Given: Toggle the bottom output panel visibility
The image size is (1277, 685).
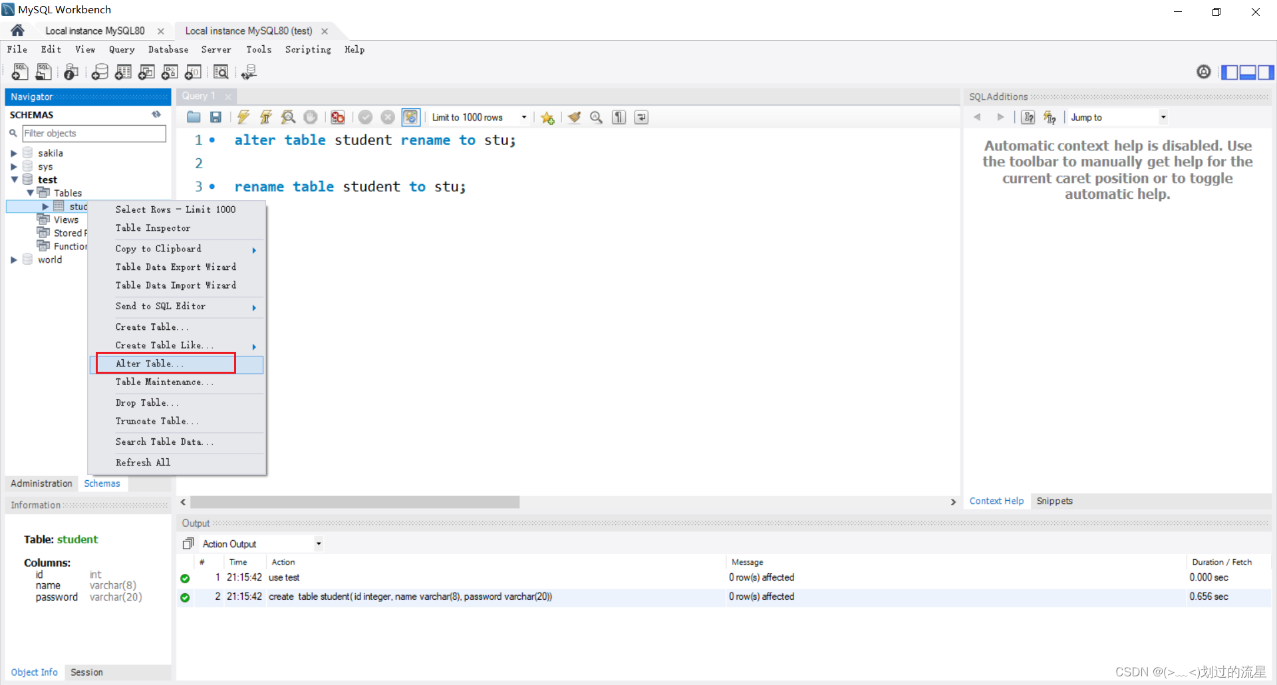Looking at the screenshot, I should pos(1248,72).
